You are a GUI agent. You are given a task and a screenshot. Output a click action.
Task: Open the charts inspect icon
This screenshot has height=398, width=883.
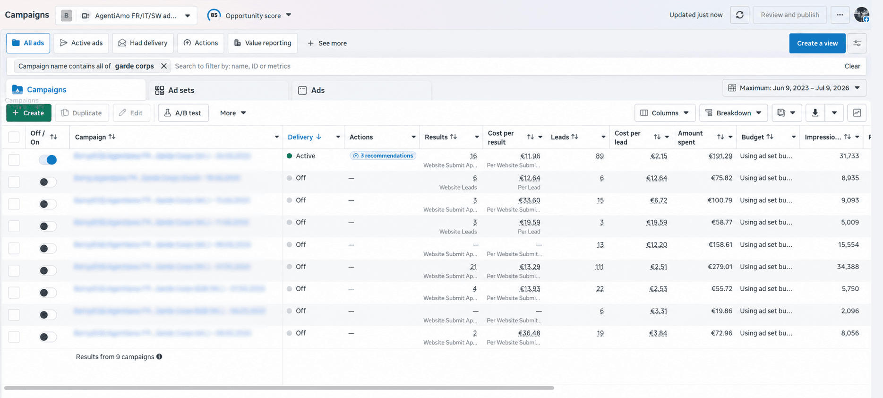tap(857, 113)
